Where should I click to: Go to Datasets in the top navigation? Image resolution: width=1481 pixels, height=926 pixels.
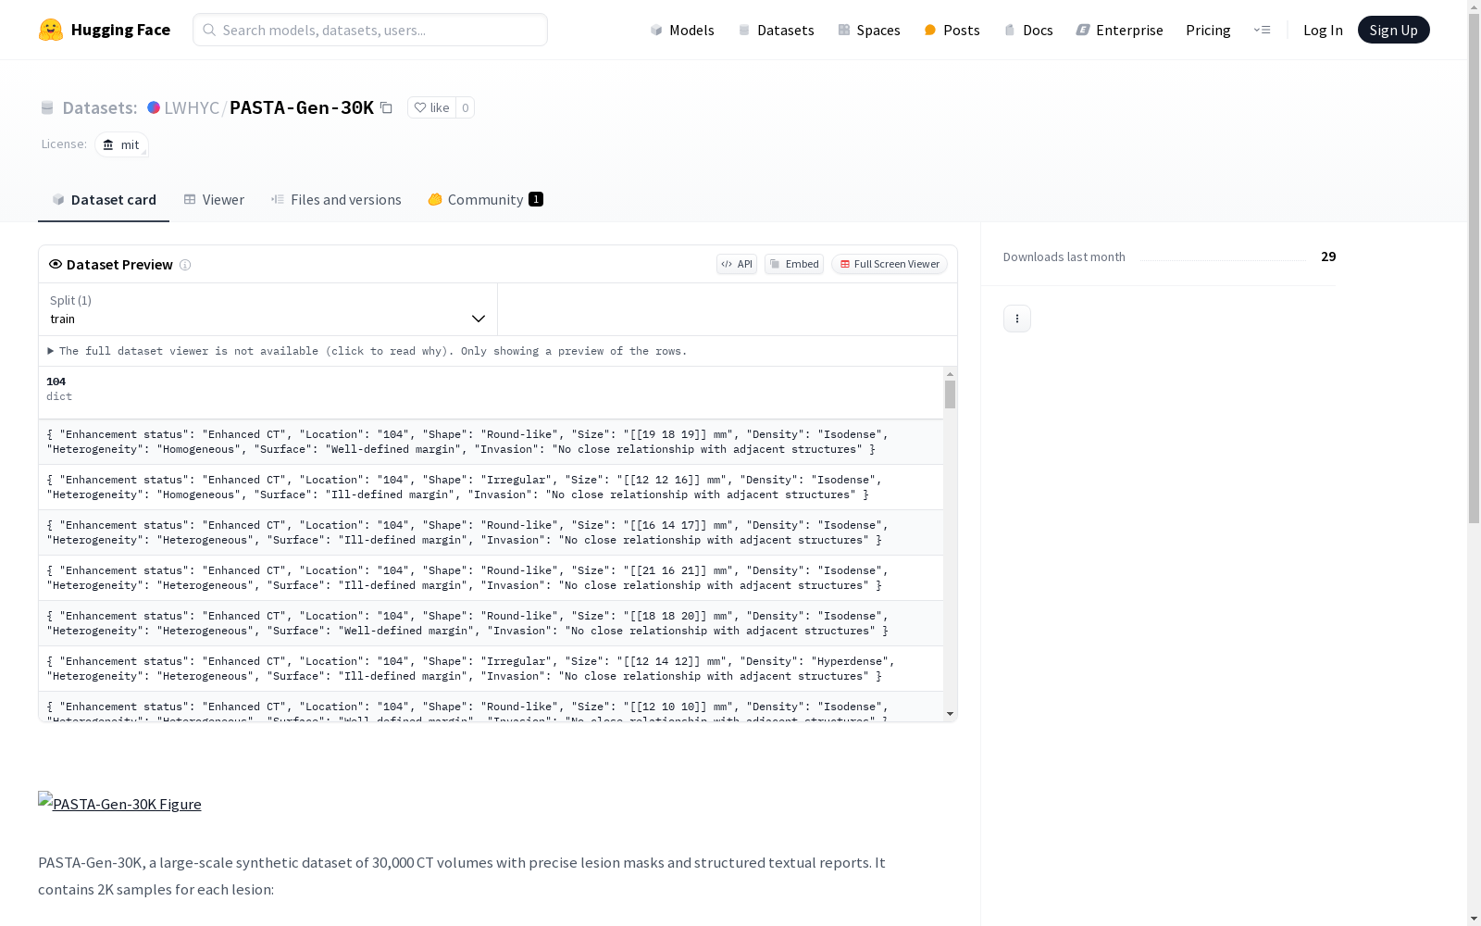776,30
